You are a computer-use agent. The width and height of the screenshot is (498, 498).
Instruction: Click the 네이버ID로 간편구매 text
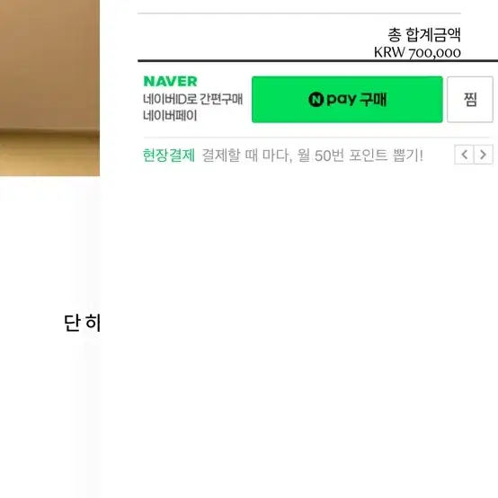pos(192,99)
